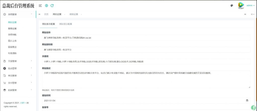Click the 网站描述 text area
Screen dimensions: 257x111
pyautogui.click(x=146, y=79)
